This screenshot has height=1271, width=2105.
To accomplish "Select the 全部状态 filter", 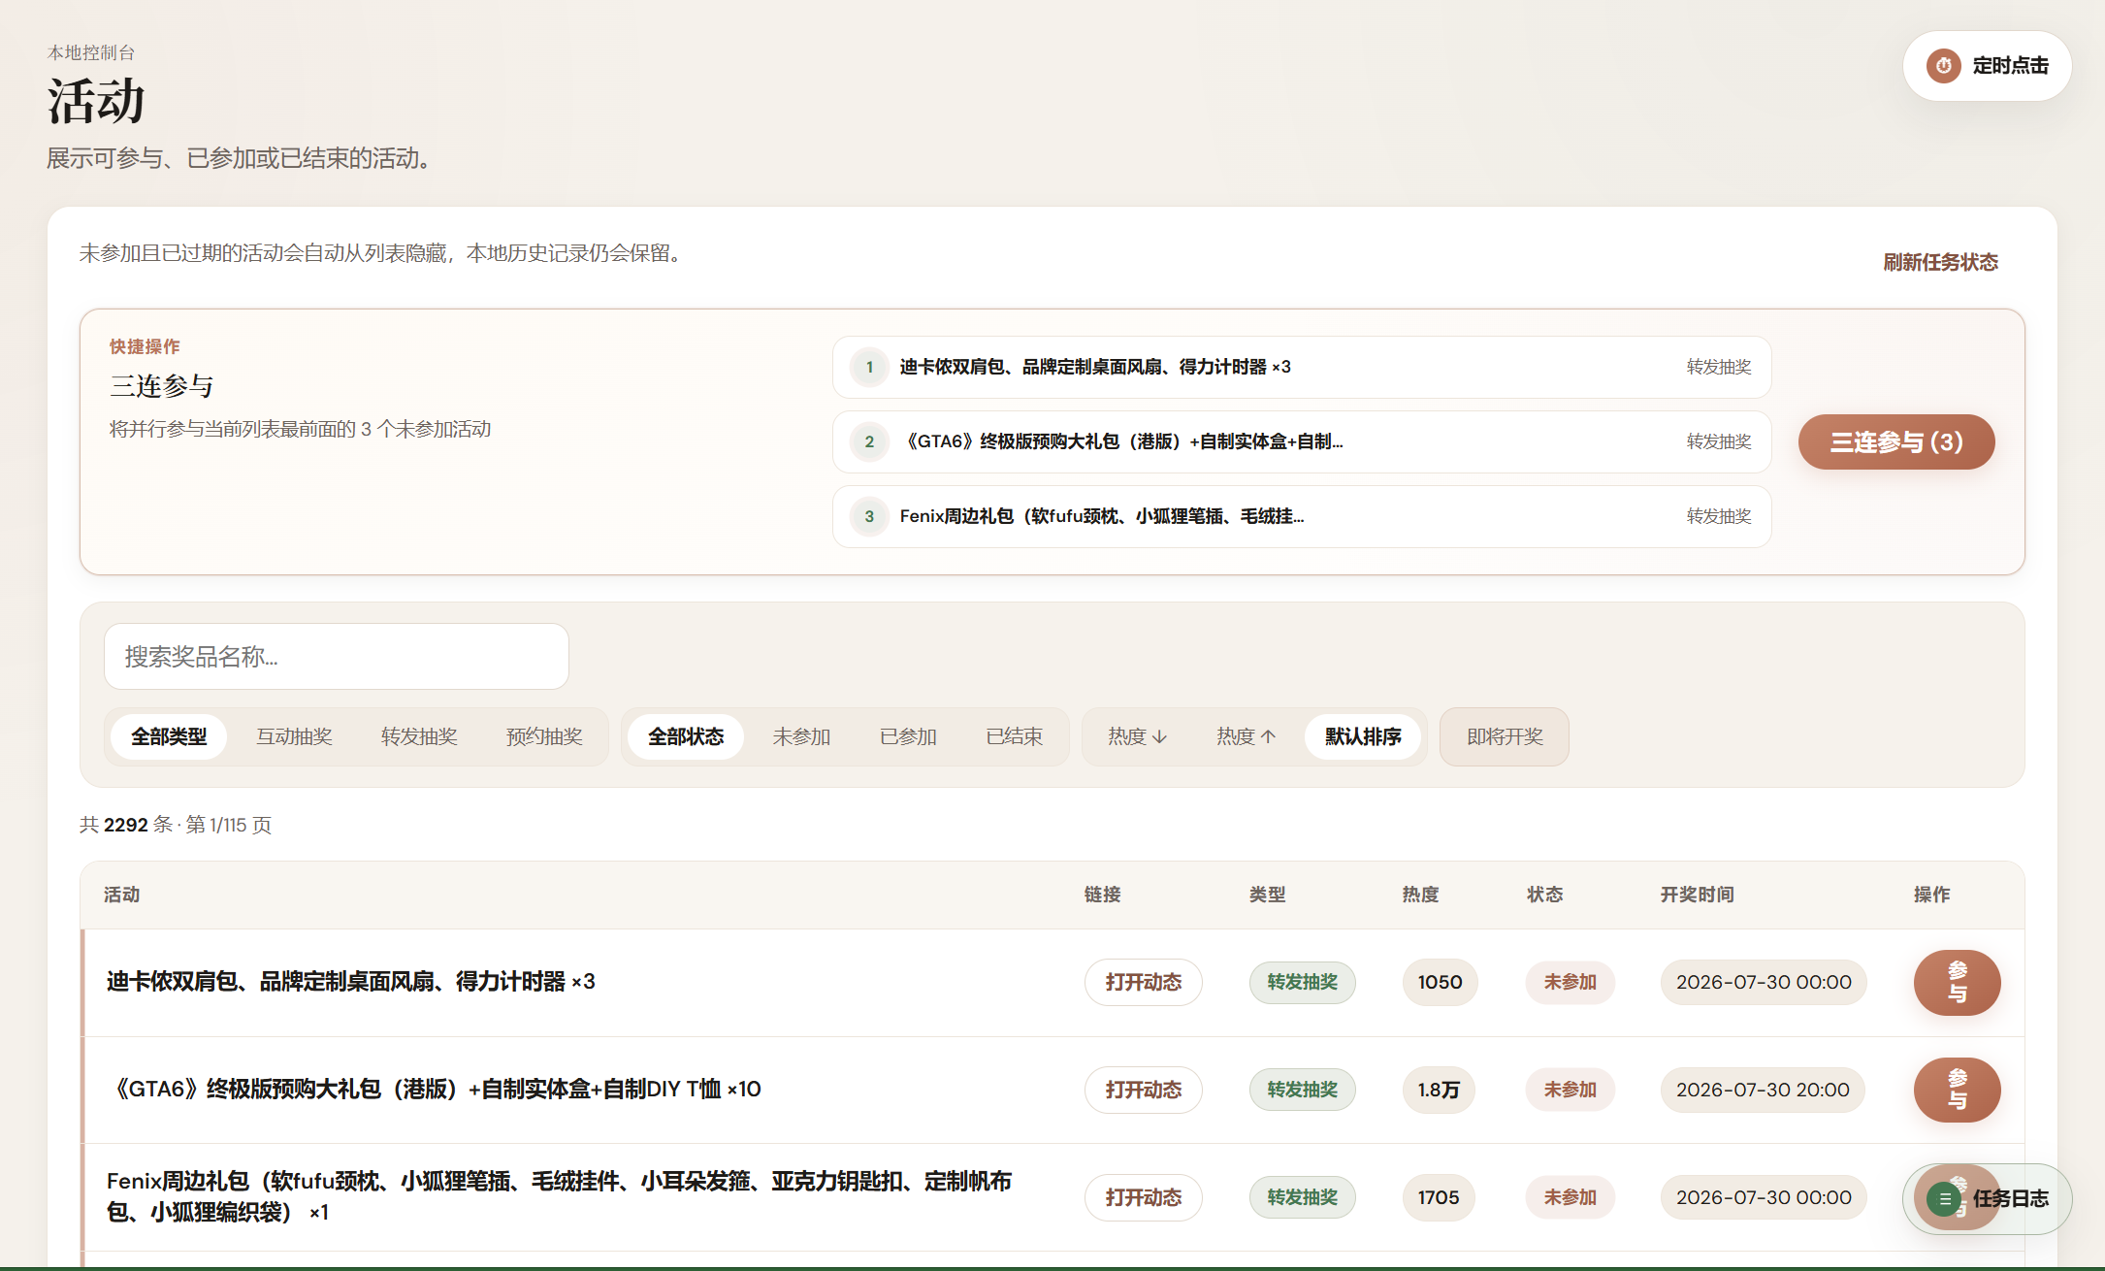I will pyautogui.click(x=686, y=736).
